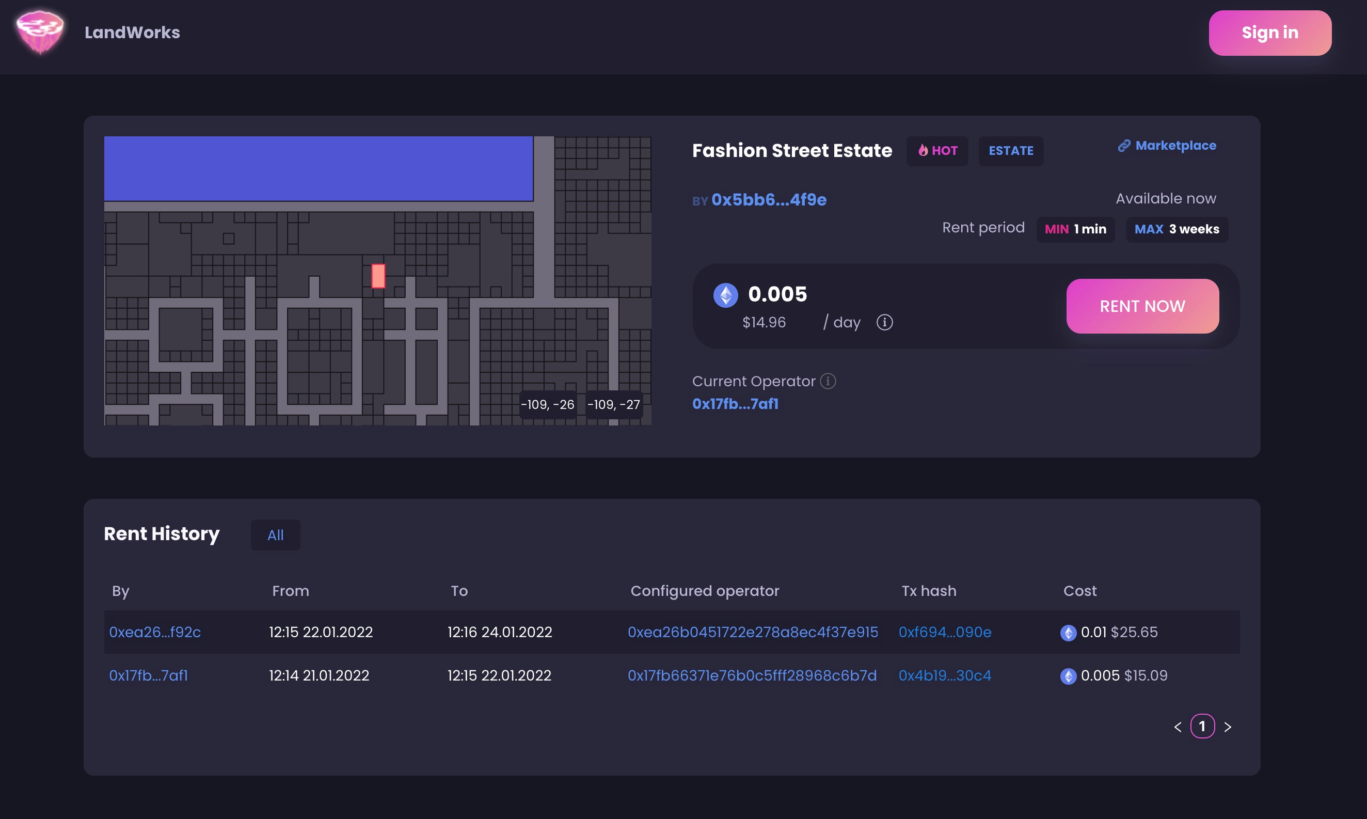Click the 12:15 22.01.2022 From cell
The height and width of the screenshot is (819, 1367).
pos(321,632)
